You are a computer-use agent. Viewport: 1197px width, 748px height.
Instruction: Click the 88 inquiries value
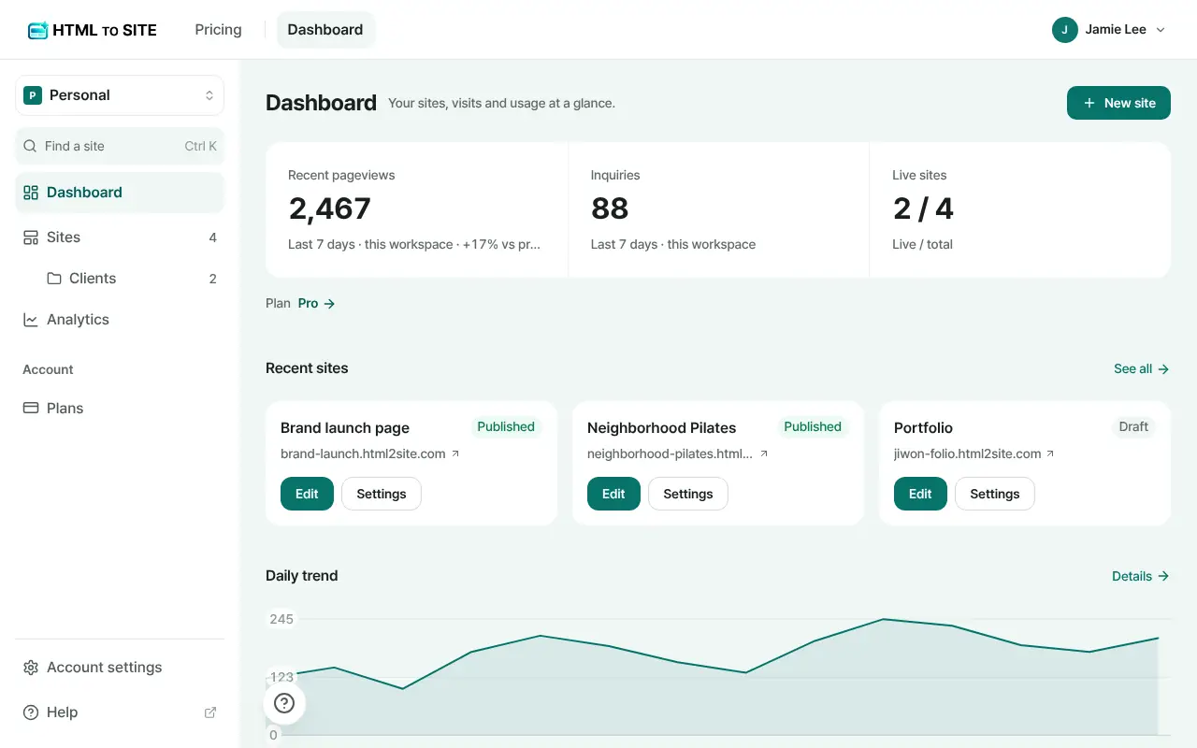(x=610, y=209)
